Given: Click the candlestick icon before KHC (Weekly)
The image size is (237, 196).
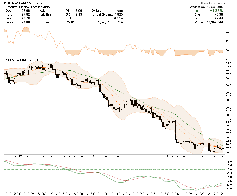Looking at the screenshot, I should [6, 60].
